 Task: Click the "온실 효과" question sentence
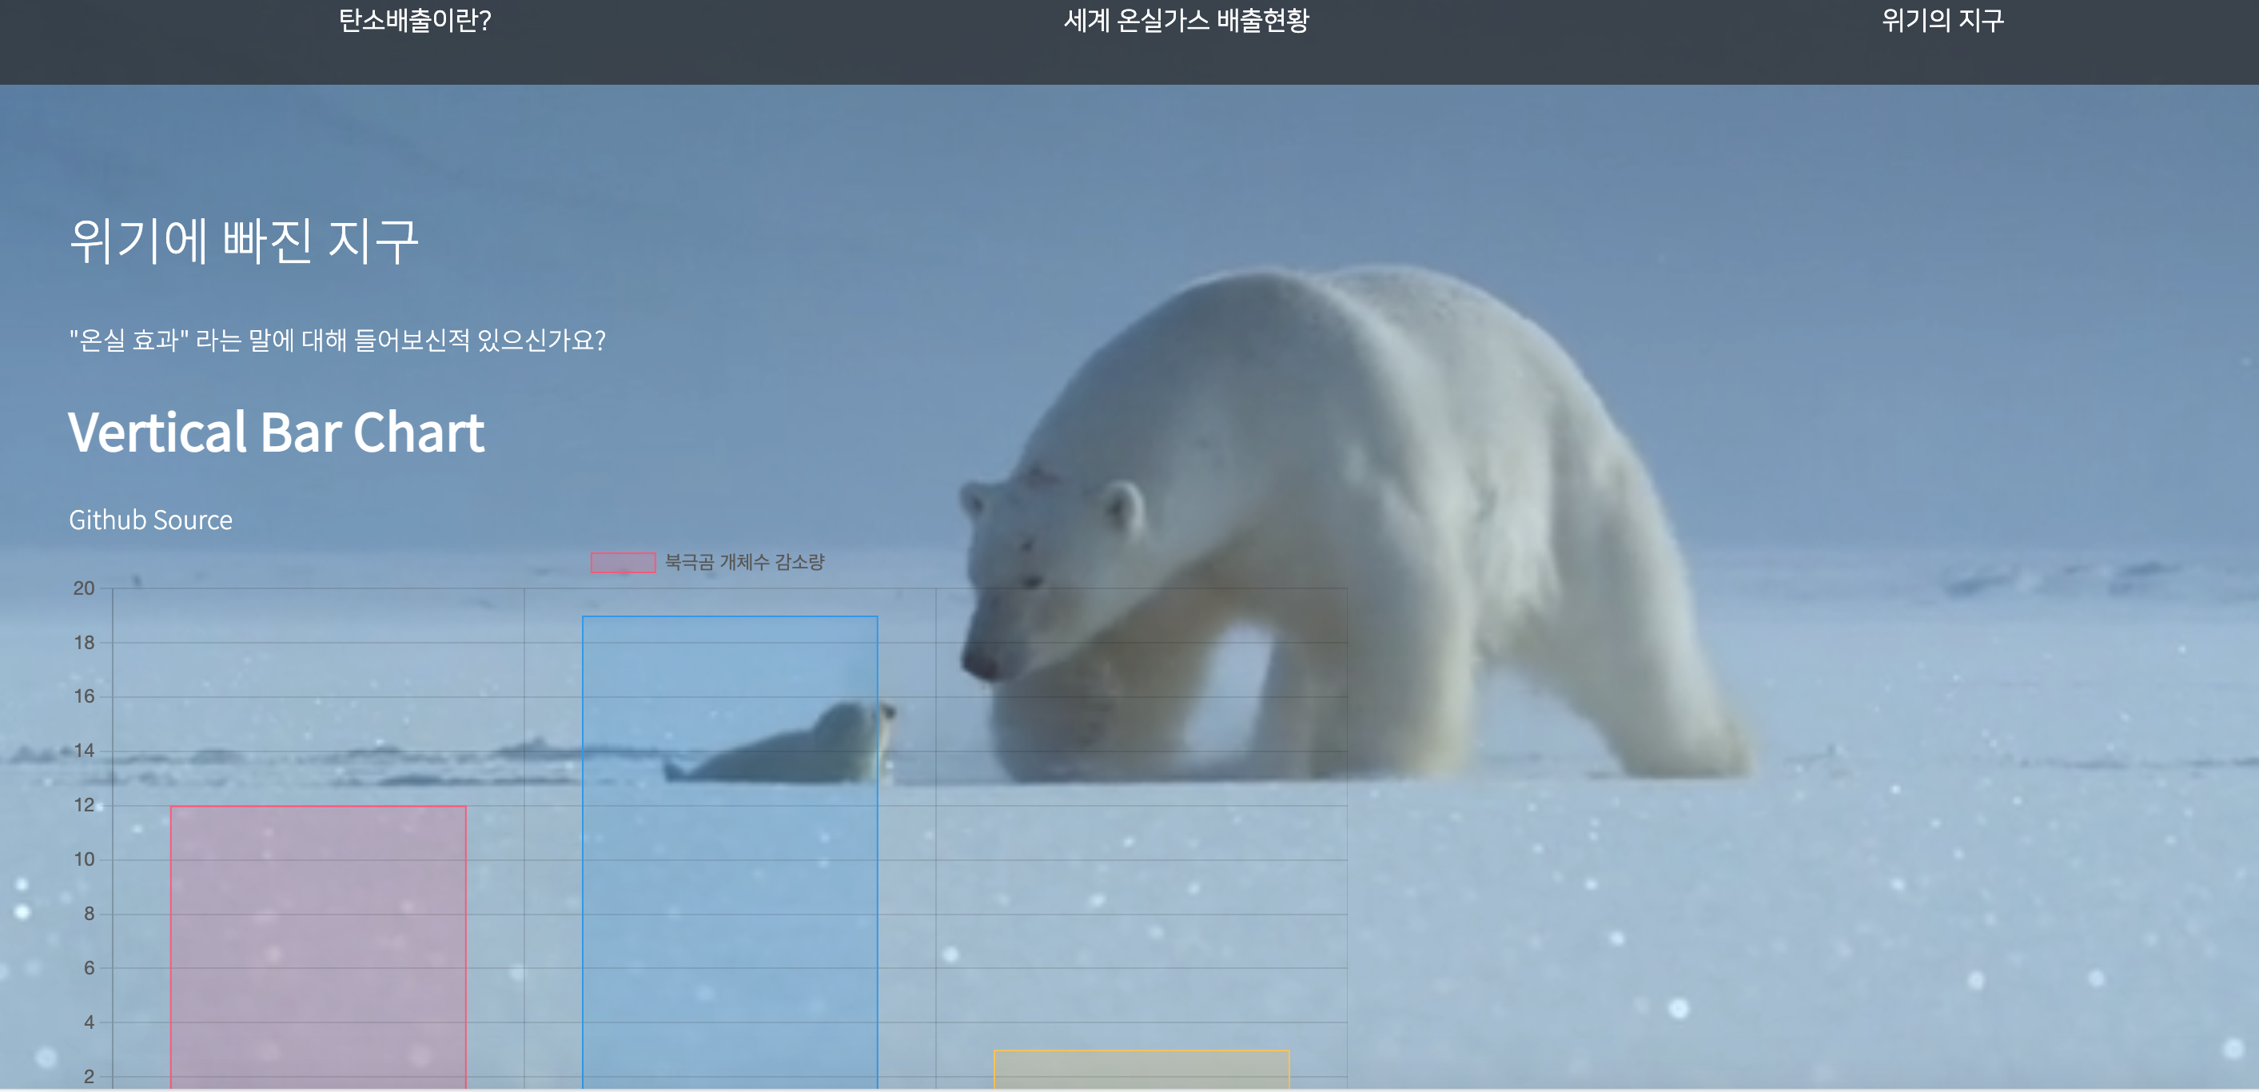[337, 341]
